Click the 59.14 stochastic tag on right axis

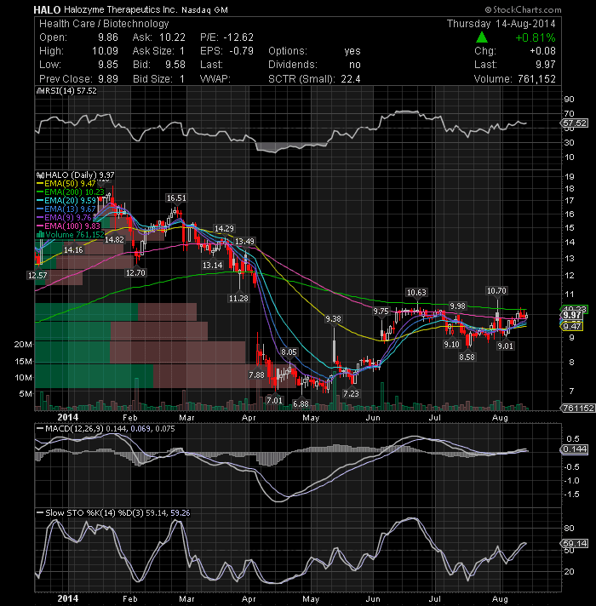tap(575, 544)
